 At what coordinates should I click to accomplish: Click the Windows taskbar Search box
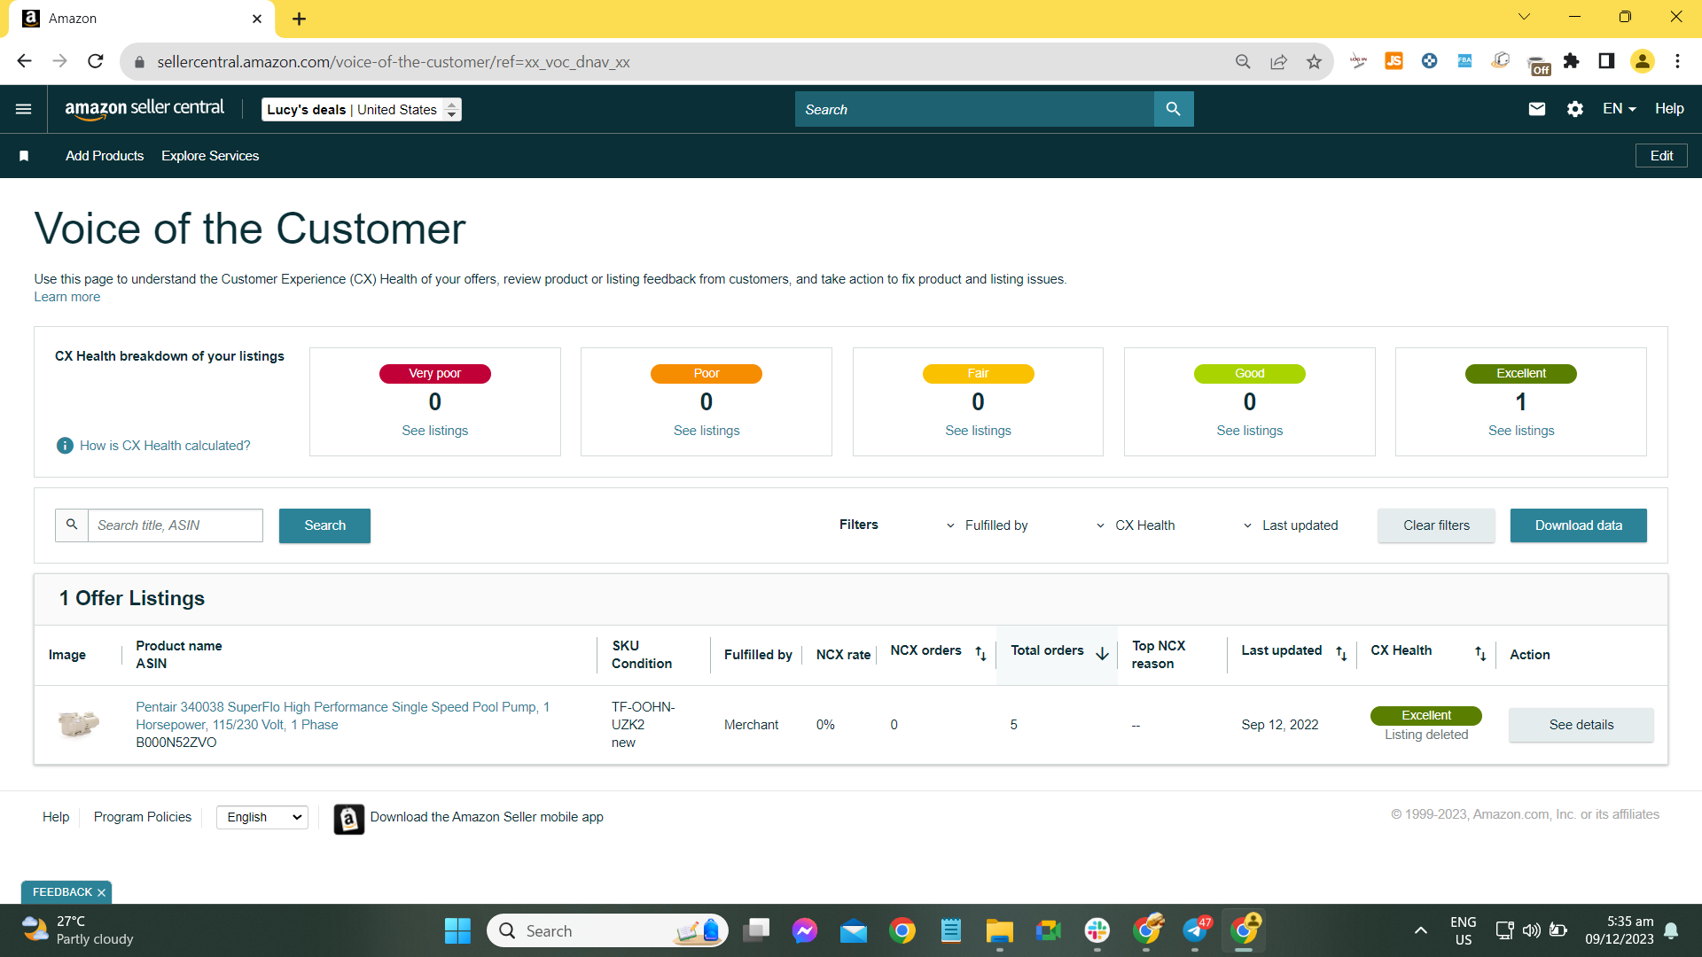[x=607, y=930]
